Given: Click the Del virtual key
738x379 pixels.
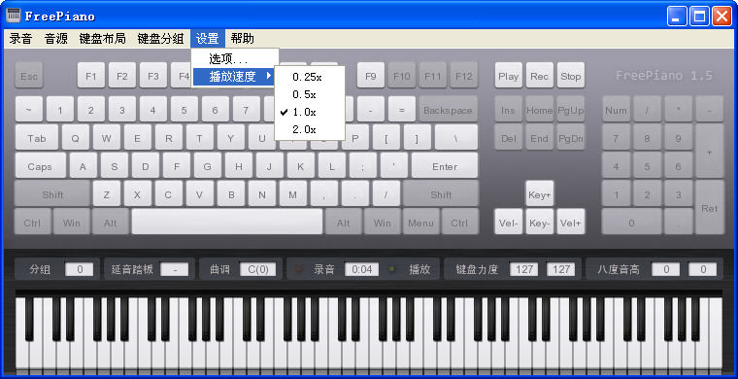Looking at the screenshot, I should tap(508, 137).
